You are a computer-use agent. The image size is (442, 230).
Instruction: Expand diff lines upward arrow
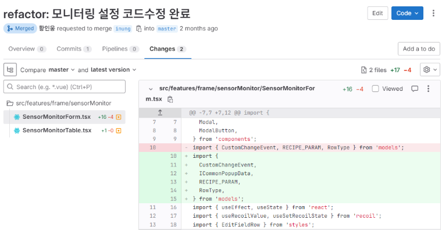pyautogui.click(x=160, y=112)
